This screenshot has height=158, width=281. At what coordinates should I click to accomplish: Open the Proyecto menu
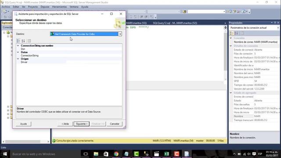[33, 7]
